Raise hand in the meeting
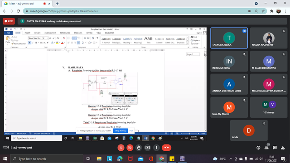Image resolution: width=290 pixels, height=163 pixels. [139, 148]
